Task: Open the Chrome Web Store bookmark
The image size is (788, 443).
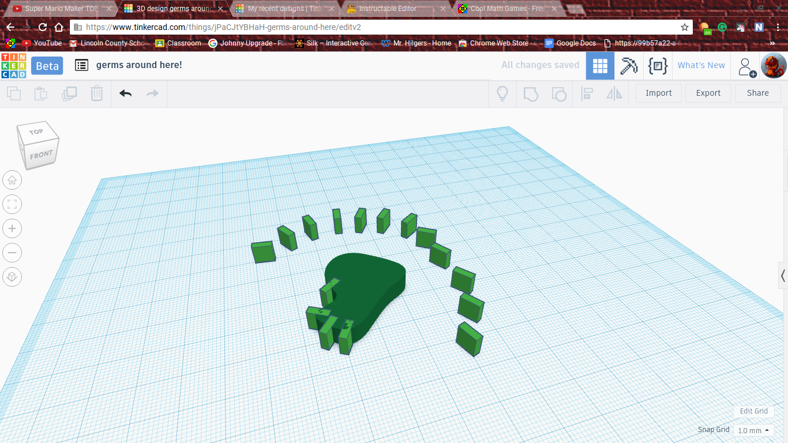Action: click(x=498, y=43)
